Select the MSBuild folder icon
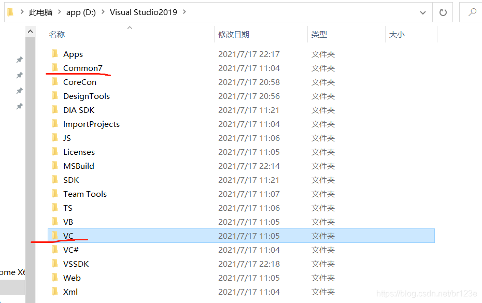Viewport: 482px width, 303px height. point(54,166)
